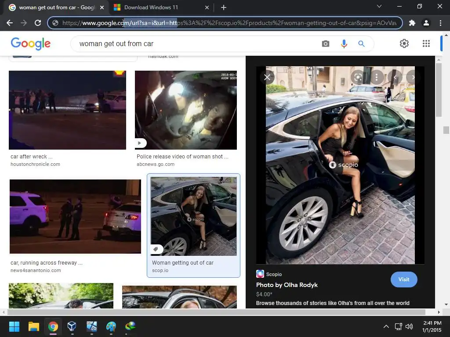
Task: Open volume control in tray
Action: click(409, 326)
